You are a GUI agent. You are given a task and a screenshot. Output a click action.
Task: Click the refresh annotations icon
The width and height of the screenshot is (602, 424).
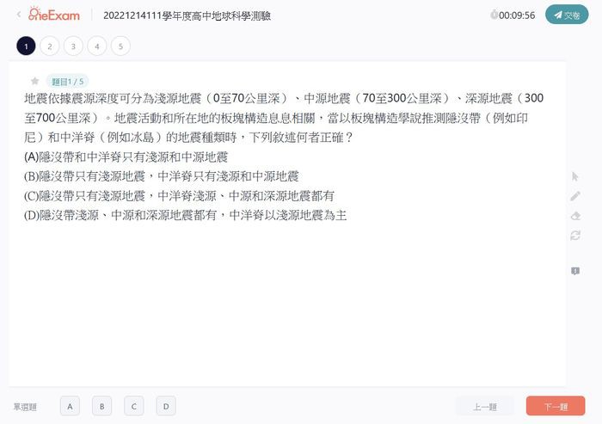pos(575,236)
